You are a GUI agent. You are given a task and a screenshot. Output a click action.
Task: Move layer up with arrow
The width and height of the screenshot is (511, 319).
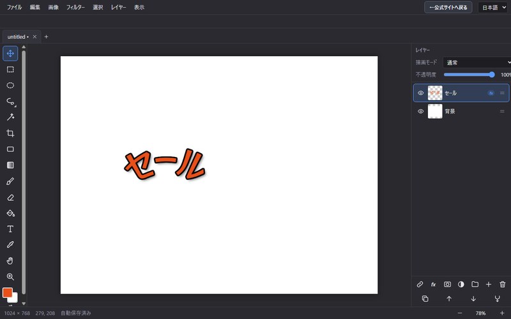click(449, 299)
